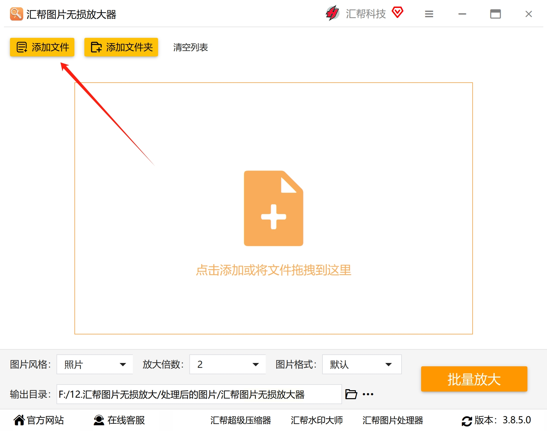Click 添加文件夹 button
Viewport: 547px width, 431px height.
(121, 47)
